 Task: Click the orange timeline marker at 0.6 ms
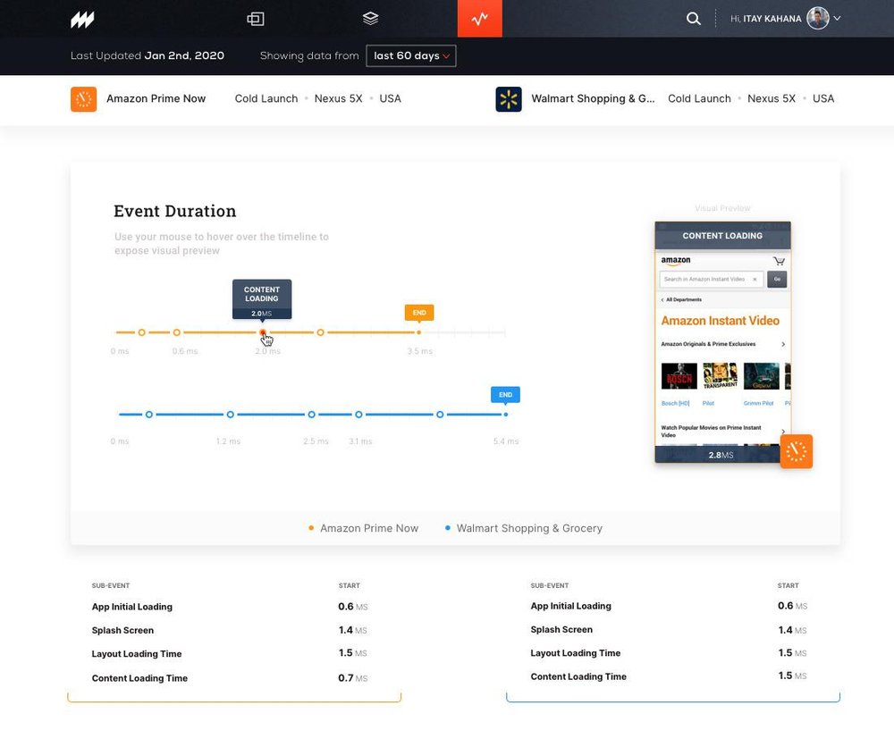(177, 332)
